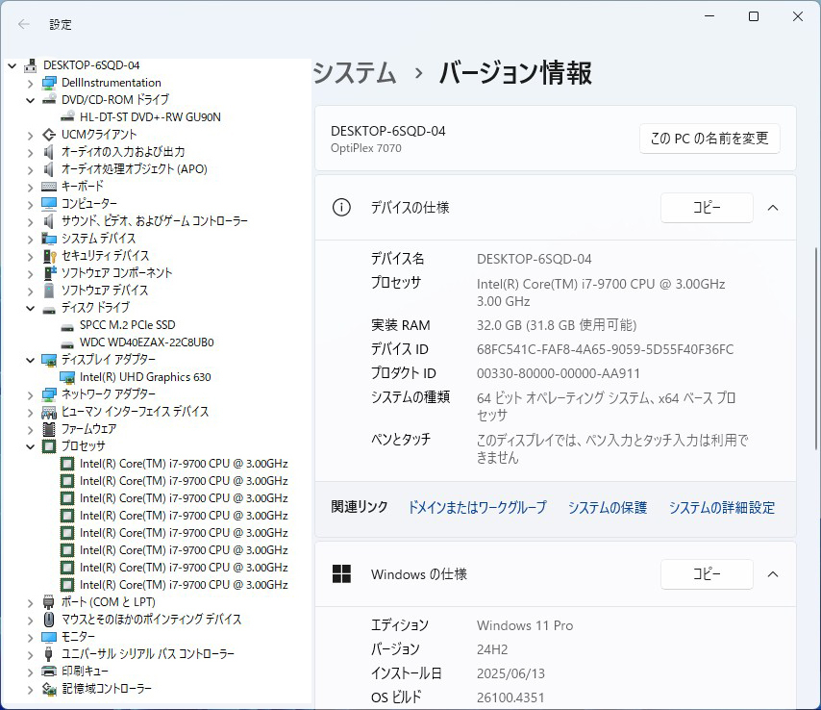Collapse the DVD/CD-ROM ドライブ node
Screen dimensions: 821x710
30,100
